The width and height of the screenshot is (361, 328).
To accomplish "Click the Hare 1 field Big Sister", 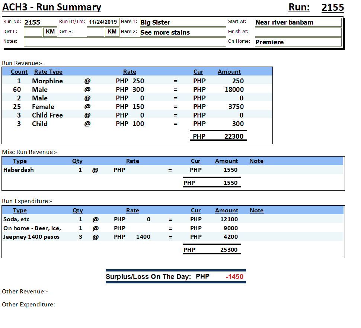I will [x=182, y=22].
